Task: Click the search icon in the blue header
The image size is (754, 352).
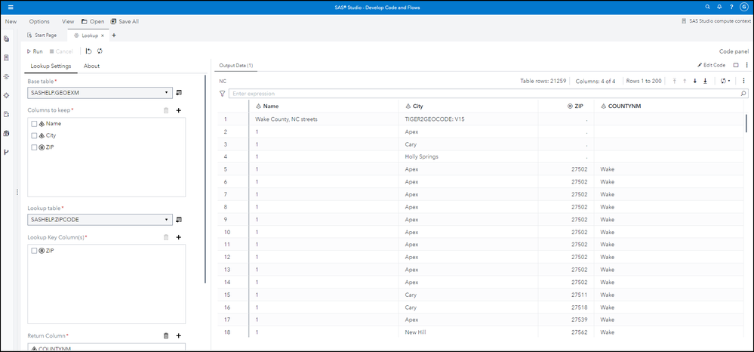Action: coord(707,8)
